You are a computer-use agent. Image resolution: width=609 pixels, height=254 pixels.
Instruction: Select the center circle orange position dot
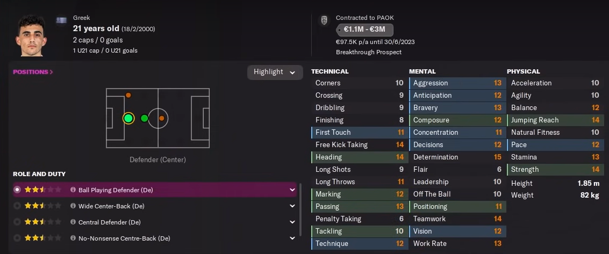tap(161, 118)
